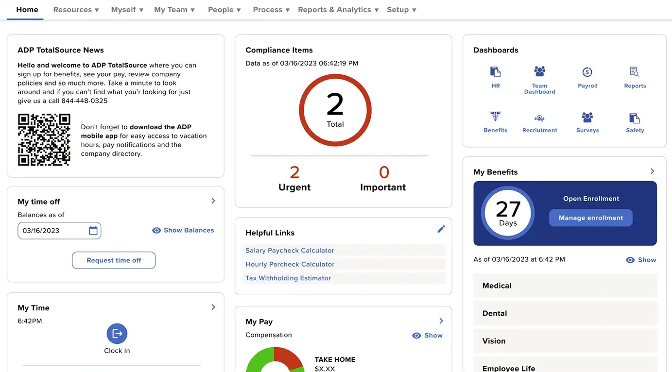Click the 0 Important compliance count

point(383,179)
